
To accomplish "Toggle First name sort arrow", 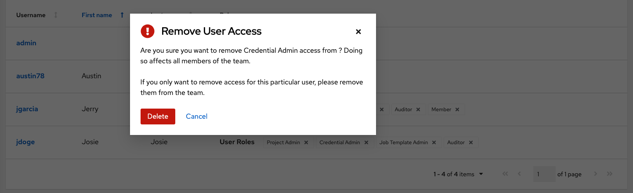I will (122, 15).
